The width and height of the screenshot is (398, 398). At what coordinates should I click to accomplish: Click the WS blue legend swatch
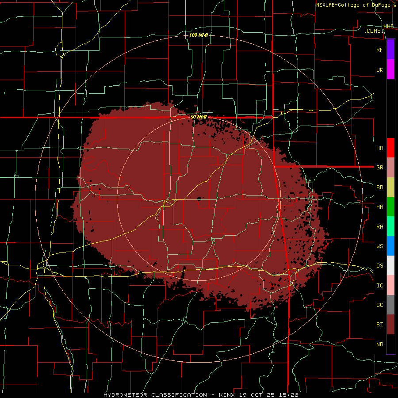click(x=390, y=246)
